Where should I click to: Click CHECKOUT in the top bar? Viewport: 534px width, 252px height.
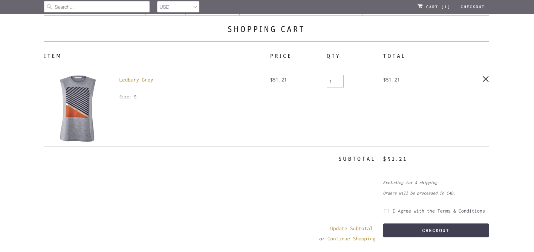click(472, 7)
